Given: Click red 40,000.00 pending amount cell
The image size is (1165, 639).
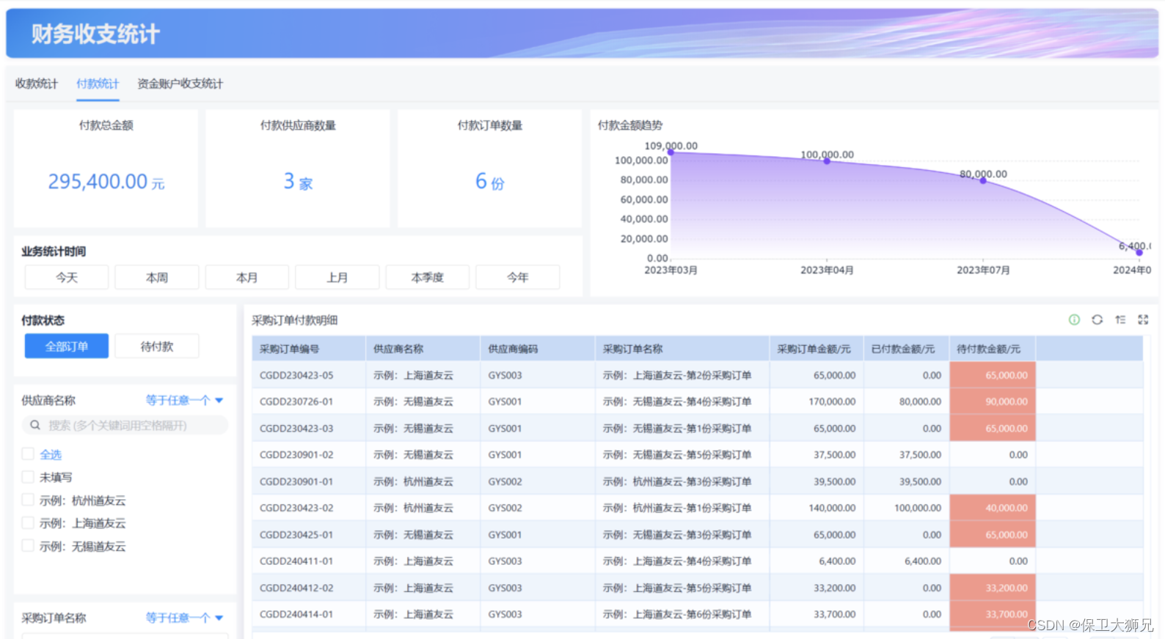Looking at the screenshot, I should (x=993, y=508).
